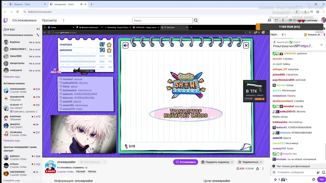Expand followed channels with Показать еще
Screen dimensions: 326x183
[x=12, y=77]
